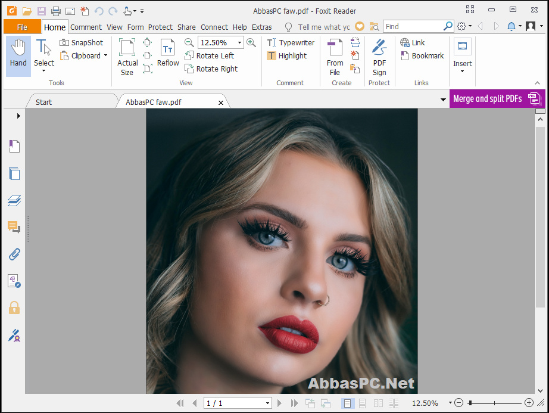Toggle full screen mode icon
The width and height of the screenshot is (549, 413).
(470, 10)
